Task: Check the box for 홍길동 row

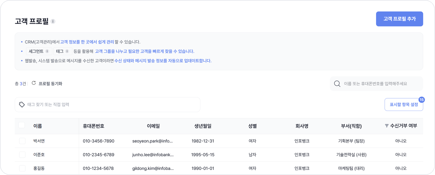Action: [22, 168]
